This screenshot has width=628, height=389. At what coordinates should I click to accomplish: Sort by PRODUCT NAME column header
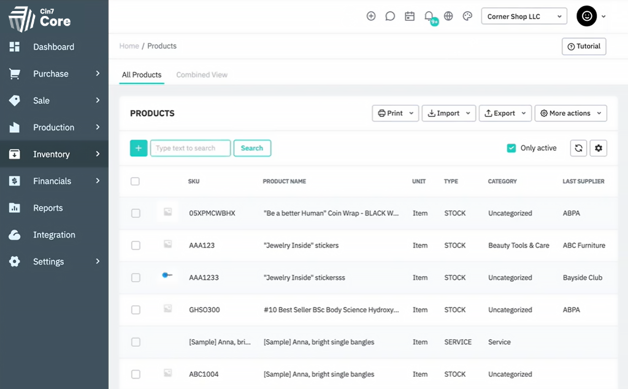point(285,181)
